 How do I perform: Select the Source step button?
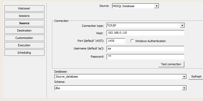[24, 23]
